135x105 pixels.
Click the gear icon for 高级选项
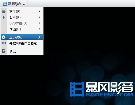click(x=4, y=37)
